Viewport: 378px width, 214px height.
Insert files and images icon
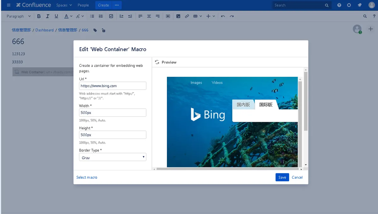point(178,16)
